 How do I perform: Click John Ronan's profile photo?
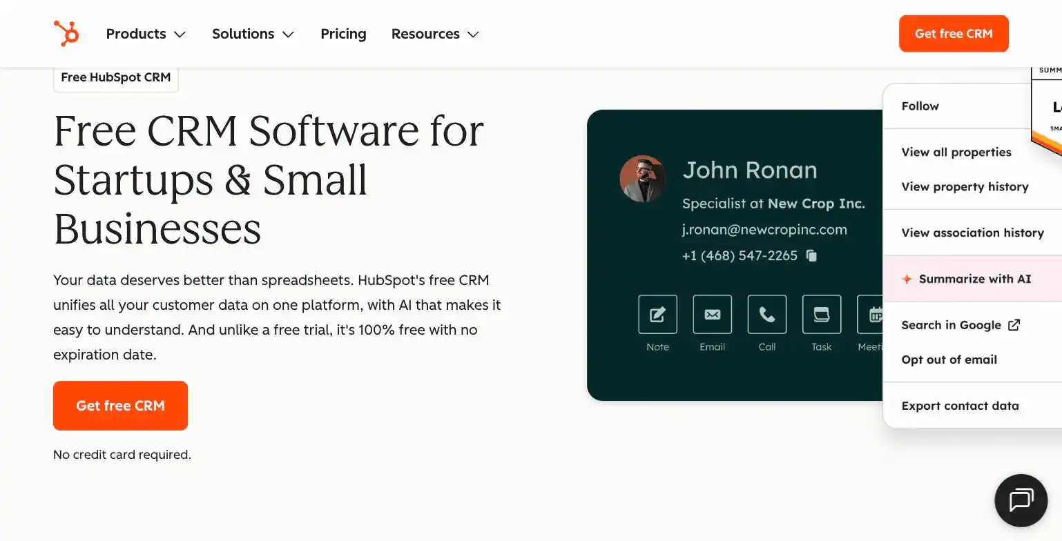[643, 179]
